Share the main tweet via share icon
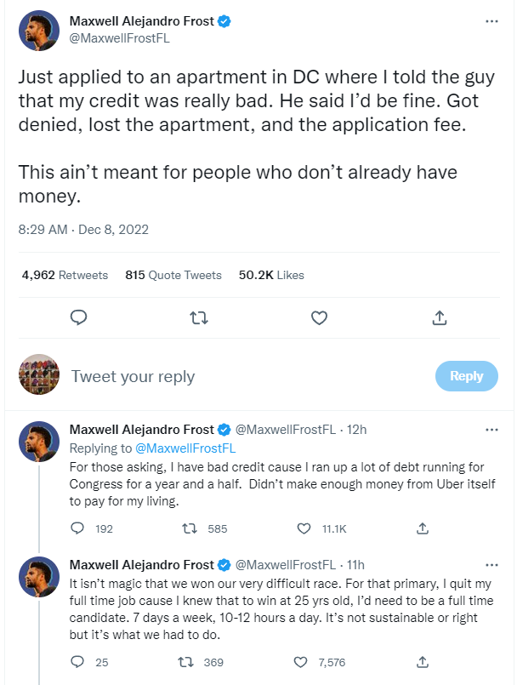The height and width of the screenshot is (685, 517). point(440,318)
